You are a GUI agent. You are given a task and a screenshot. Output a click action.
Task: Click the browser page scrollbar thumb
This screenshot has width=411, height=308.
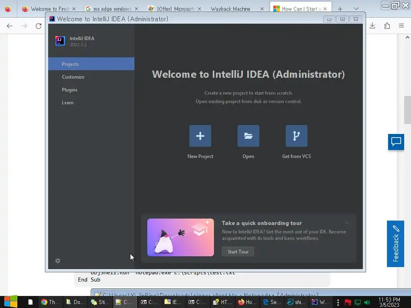click(x=407, y=110)
